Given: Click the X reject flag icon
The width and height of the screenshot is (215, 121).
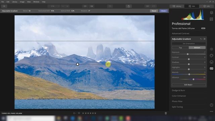Looking at the screenshot, I should point(83,113).
